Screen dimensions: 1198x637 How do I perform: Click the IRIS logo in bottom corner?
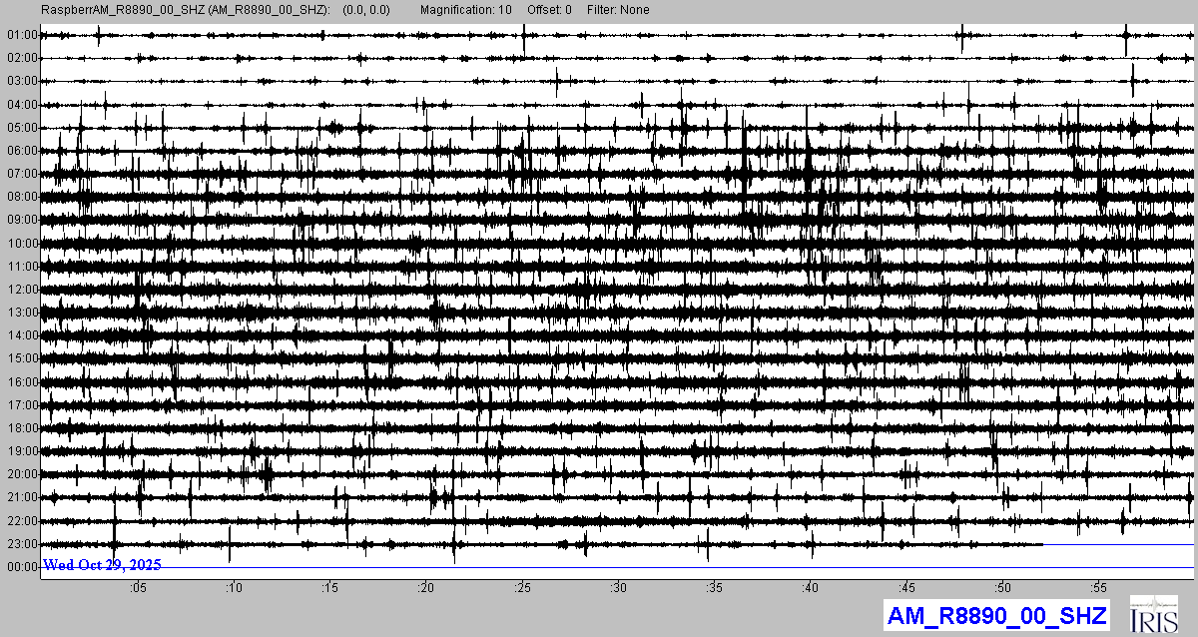[x=1156, y=614]
